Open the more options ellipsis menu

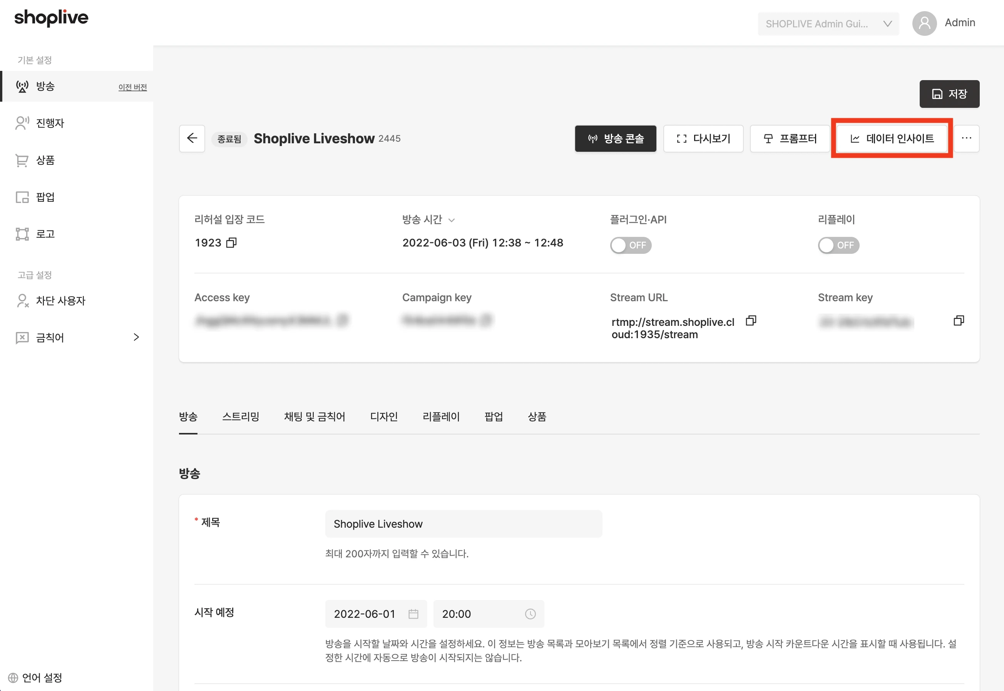pyautogui.click(x=966, y=139)
